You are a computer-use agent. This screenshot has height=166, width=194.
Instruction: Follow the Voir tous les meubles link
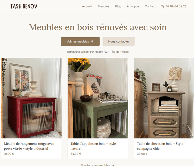point(98,165)
